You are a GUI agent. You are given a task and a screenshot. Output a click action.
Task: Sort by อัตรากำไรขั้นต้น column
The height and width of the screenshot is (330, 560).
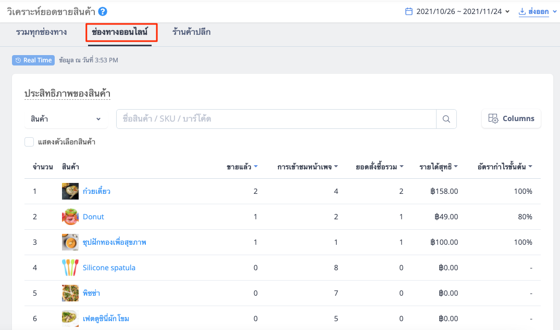505,167
